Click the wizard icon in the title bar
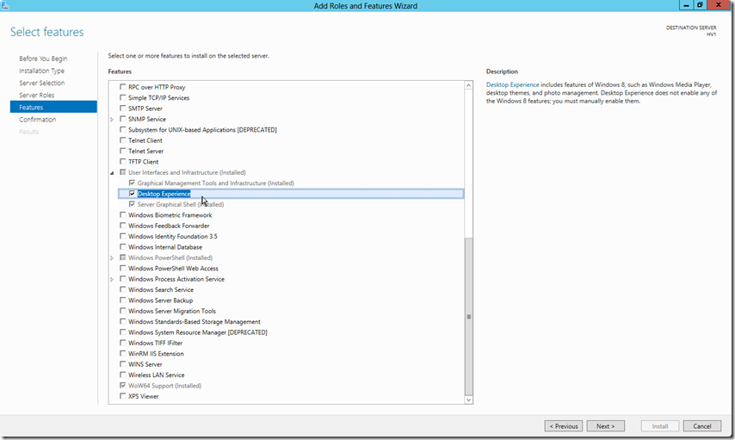735x440 pixels. [x=4, y=4]
